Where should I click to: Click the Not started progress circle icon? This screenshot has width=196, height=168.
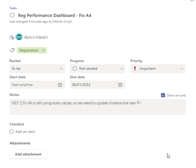pyautogui.click(x=75, y=68)
